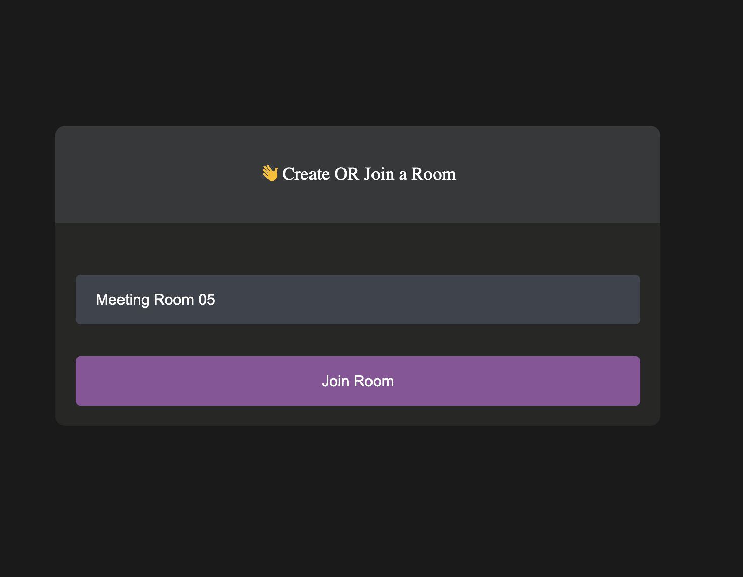Click the word "Room" in the heading
The image size is (743, 577).
coord(434,174)
